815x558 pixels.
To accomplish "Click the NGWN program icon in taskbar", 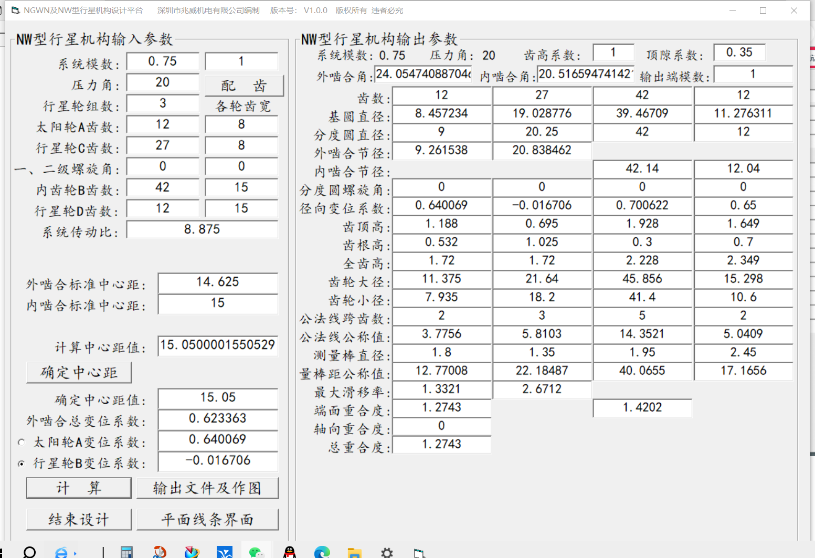I will (x=419, y=553).
